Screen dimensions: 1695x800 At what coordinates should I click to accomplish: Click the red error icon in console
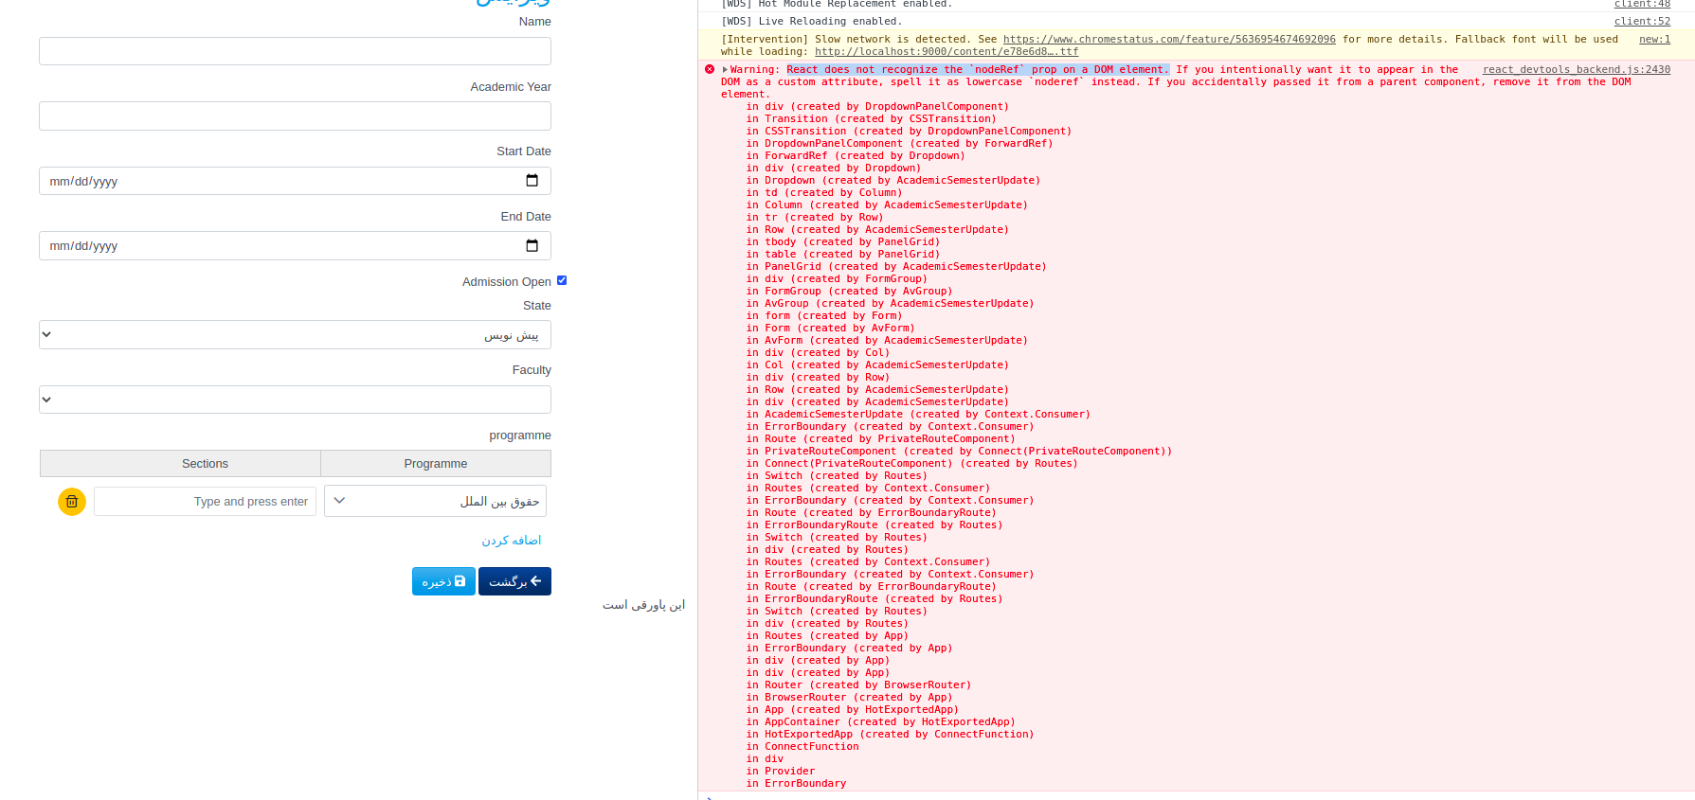710,69
